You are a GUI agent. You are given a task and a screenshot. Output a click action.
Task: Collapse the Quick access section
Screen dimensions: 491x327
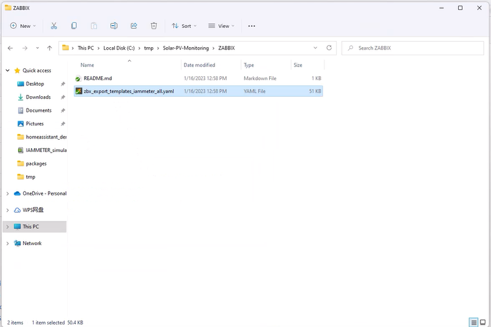[x=7, y=71]
